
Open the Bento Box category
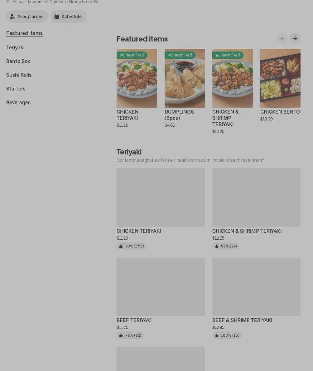[18, 61]
